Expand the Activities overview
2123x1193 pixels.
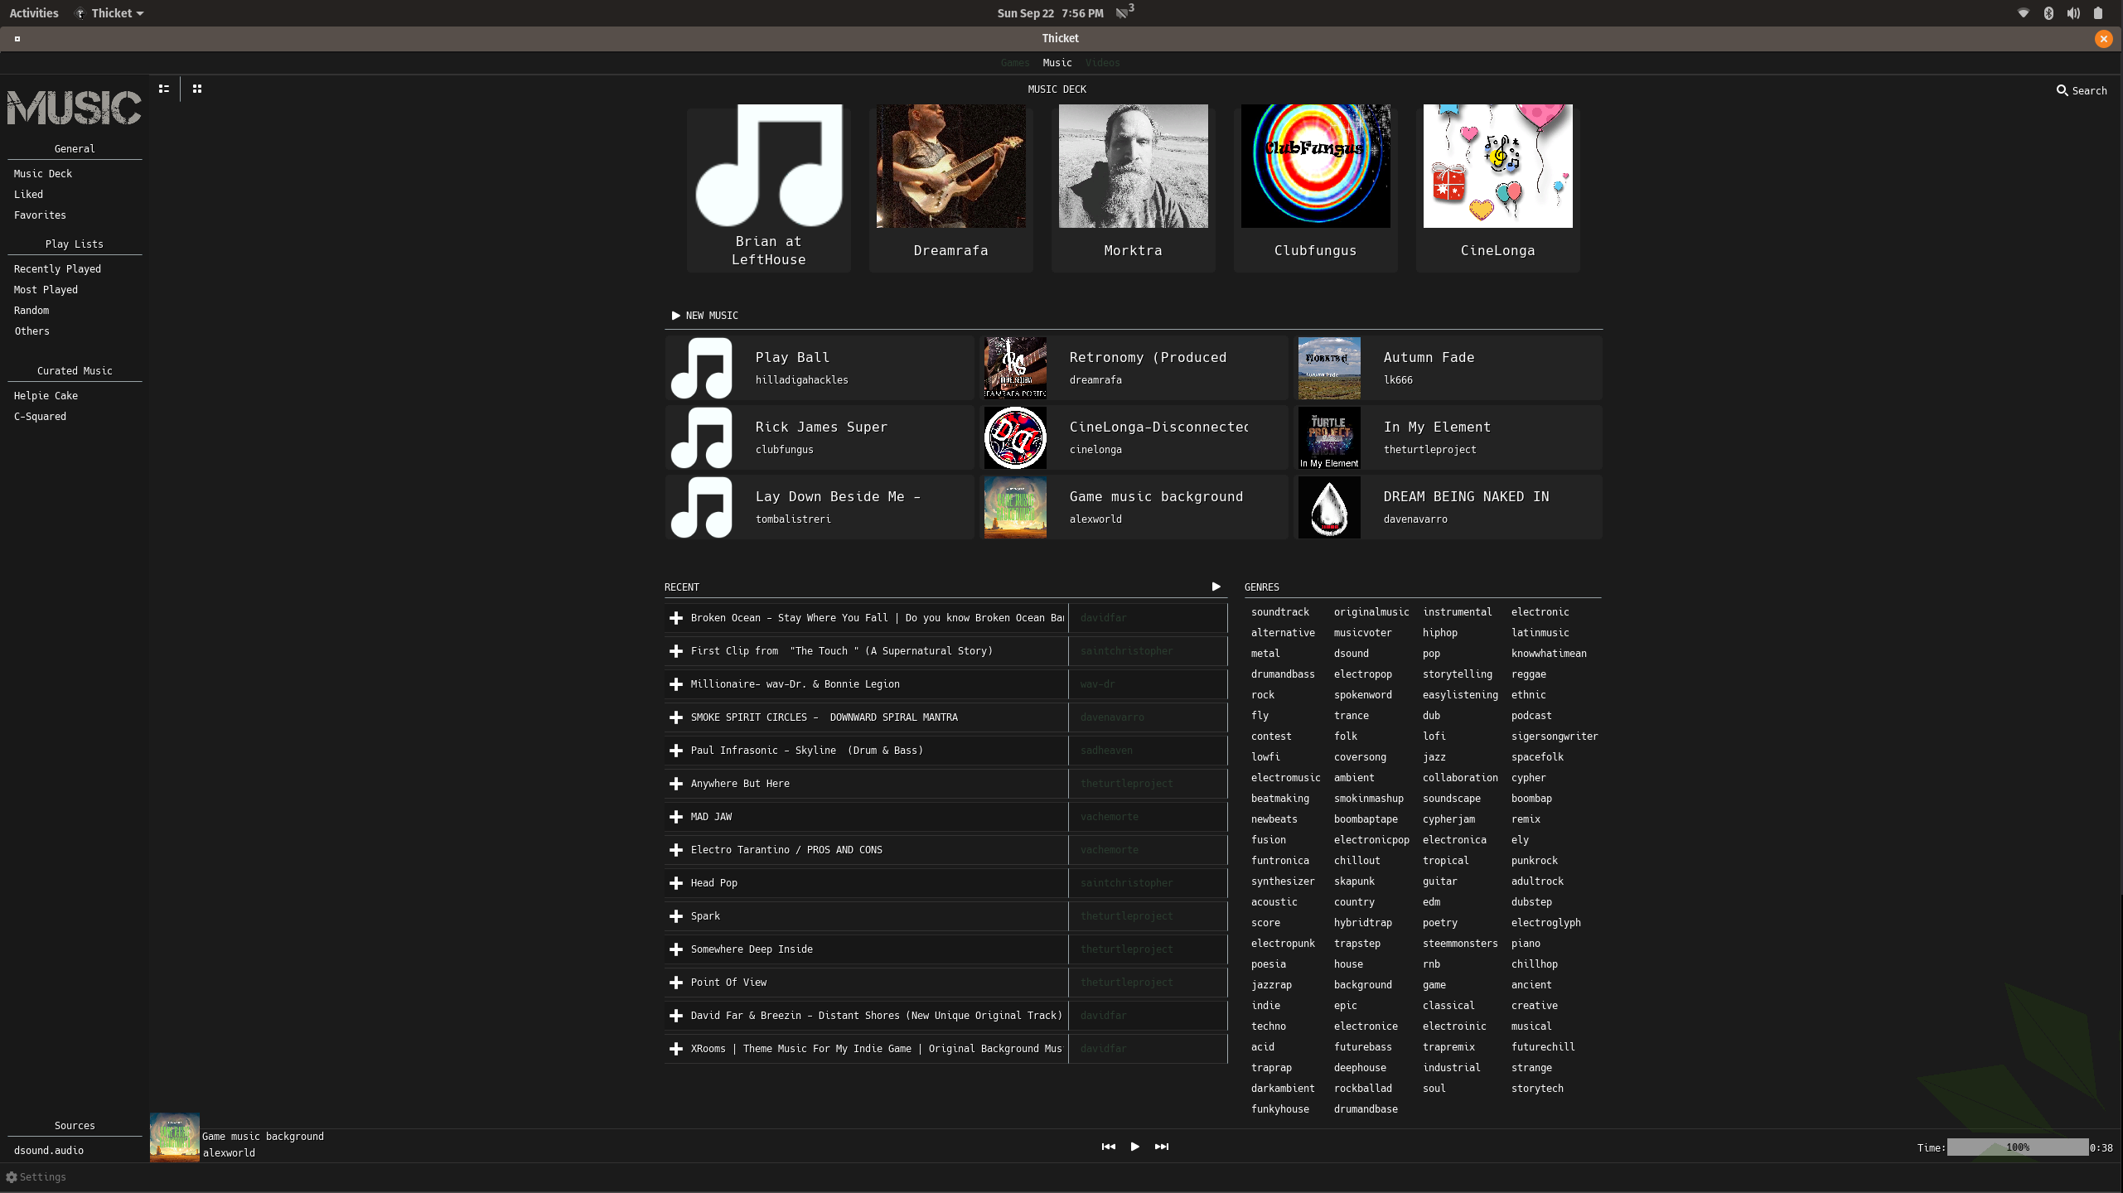pyautogui.click(x=33, y=12)
